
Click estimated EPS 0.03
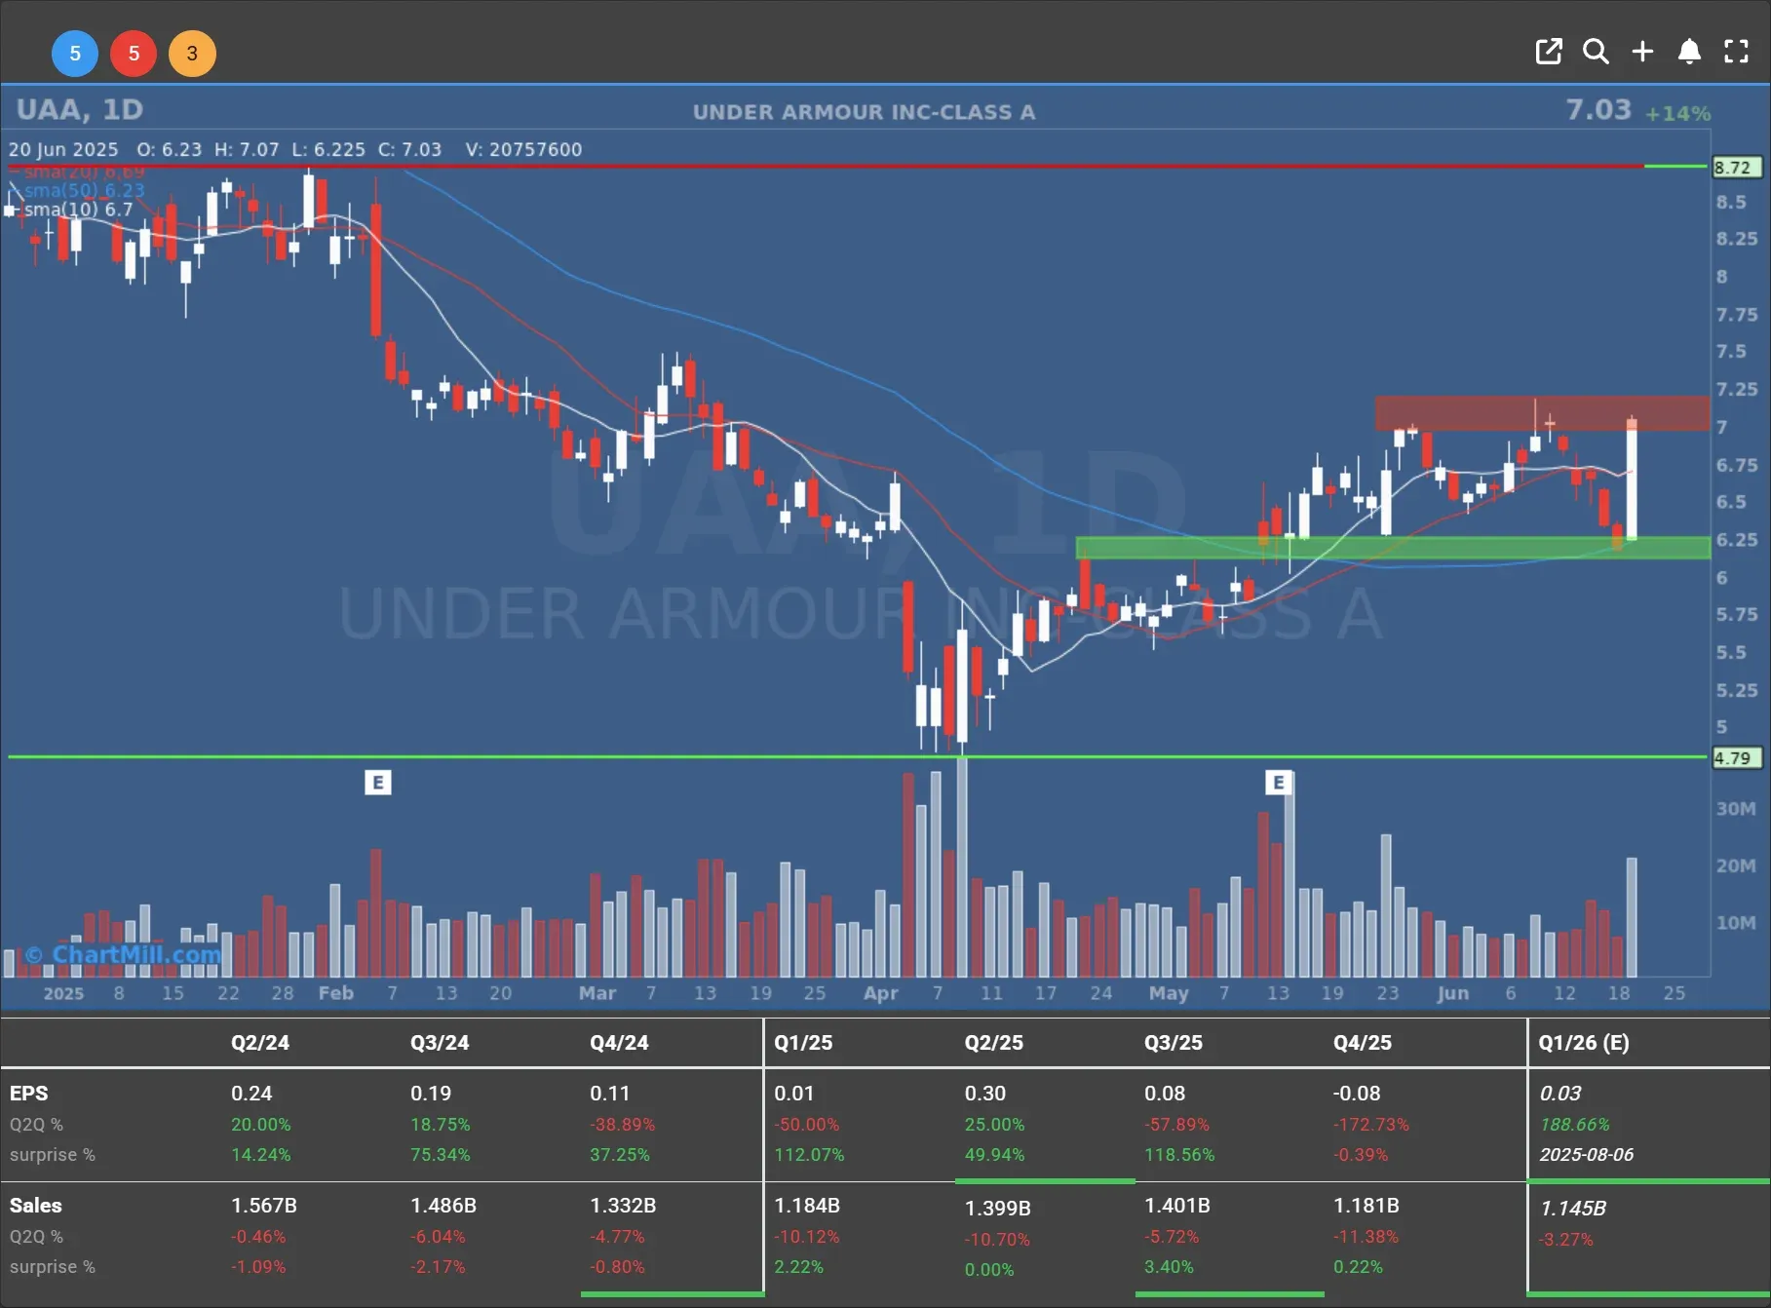pos(1560,1094)
